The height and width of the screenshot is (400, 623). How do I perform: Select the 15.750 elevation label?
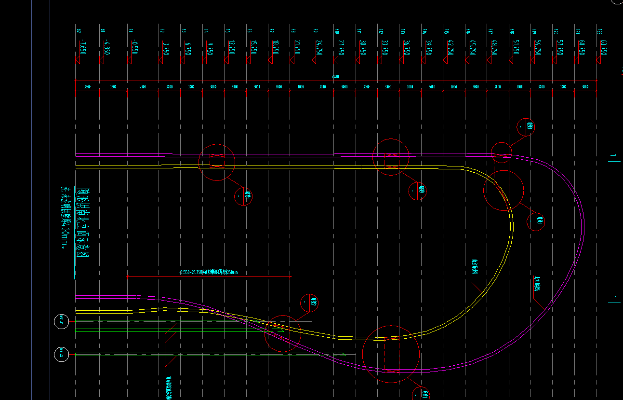point(253,48)
